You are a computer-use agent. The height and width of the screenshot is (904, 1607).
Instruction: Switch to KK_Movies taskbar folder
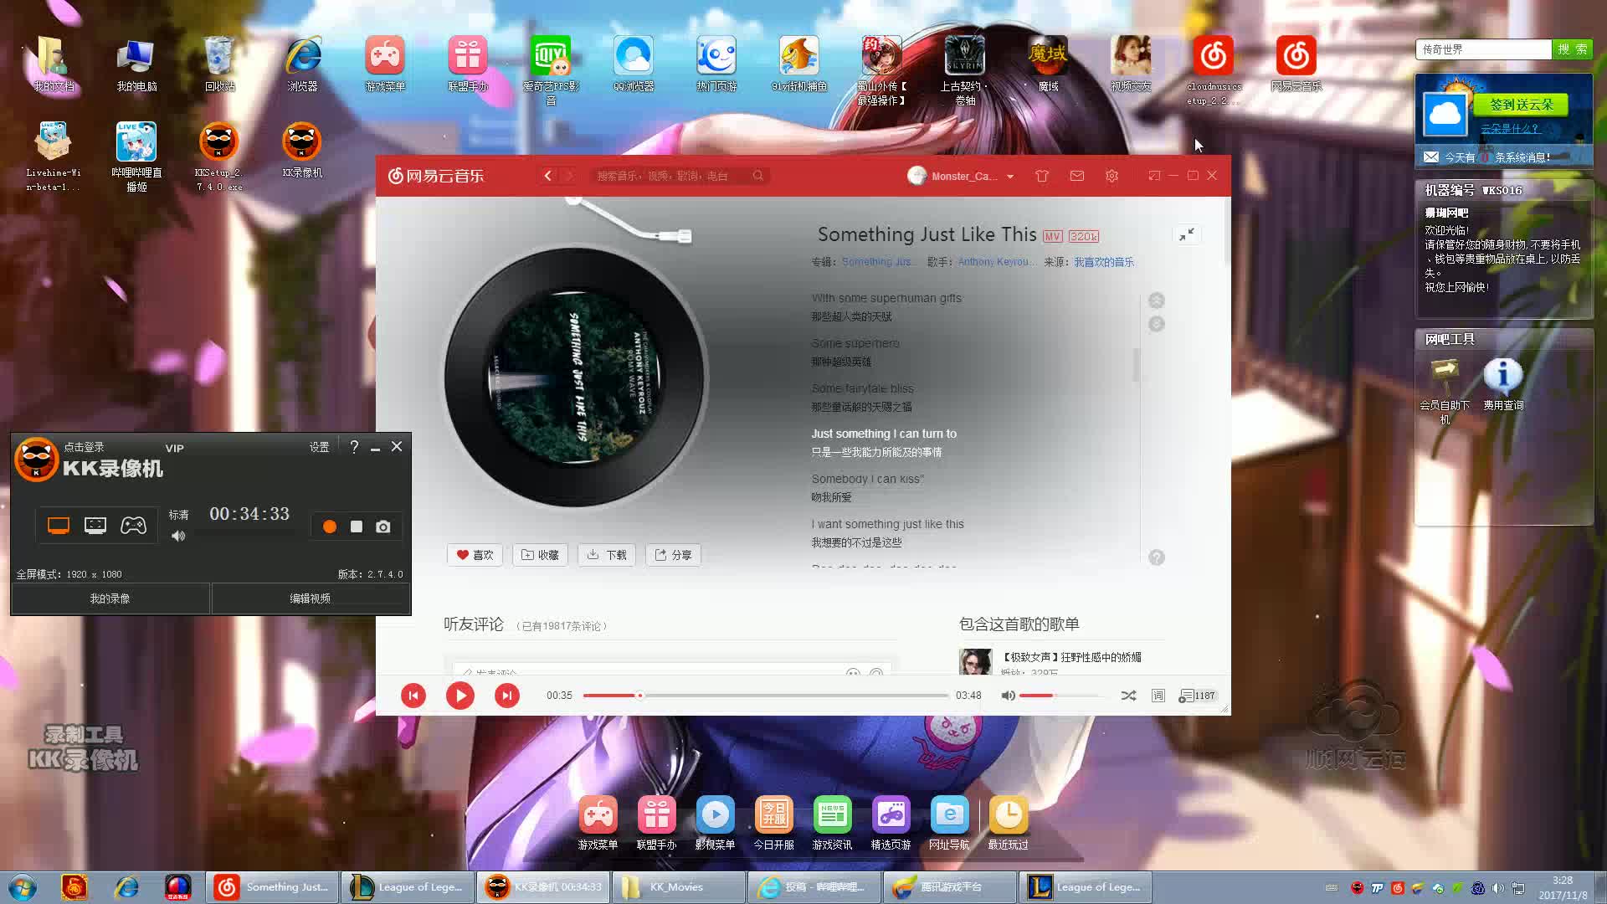(x=679, y=887)
